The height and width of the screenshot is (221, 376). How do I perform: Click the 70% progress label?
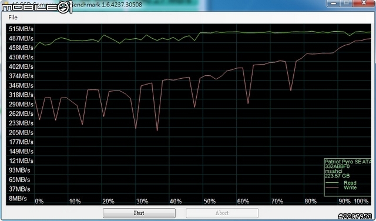277,201
